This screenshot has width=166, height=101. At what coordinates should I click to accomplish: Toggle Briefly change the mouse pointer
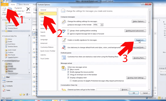click(x=68, y=72)
